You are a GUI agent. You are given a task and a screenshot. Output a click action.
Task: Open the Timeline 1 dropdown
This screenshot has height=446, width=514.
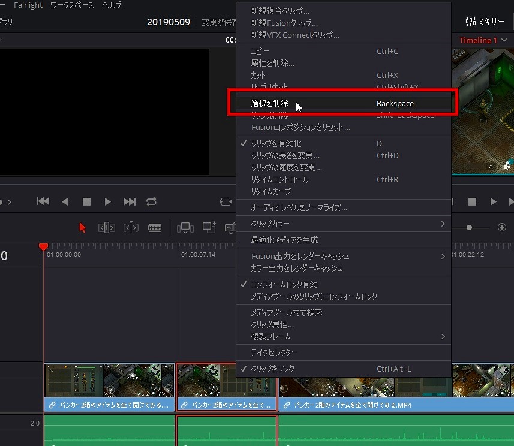483,40
